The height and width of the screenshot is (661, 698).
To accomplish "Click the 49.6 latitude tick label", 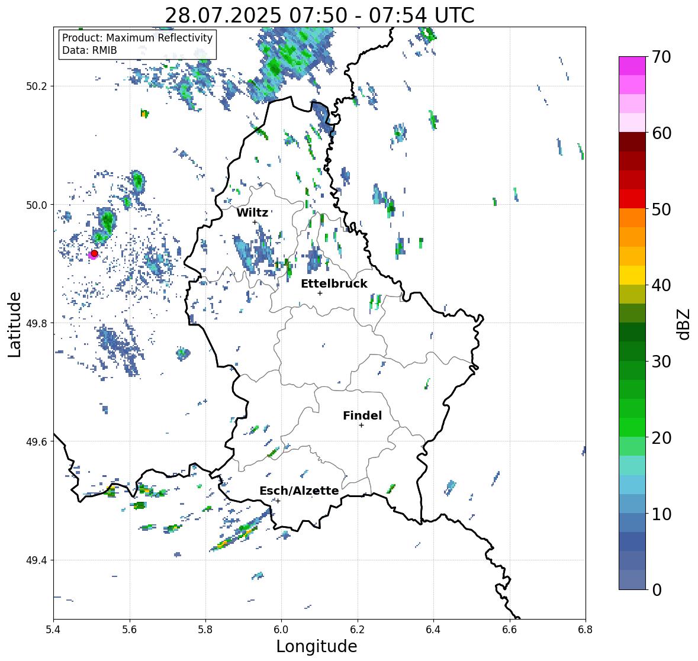I will (x=37, y=441).
